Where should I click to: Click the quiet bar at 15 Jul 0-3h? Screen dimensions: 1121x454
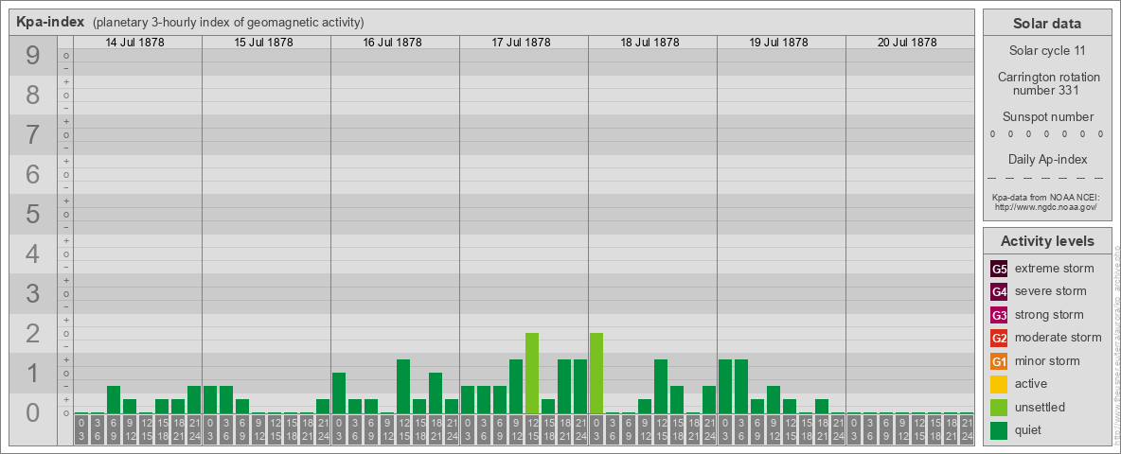pos(210,400)
